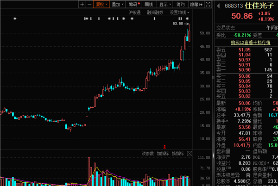Switch to 简约 simple view
Viewport: 278px width, 186px height.
tap(180, 4)
